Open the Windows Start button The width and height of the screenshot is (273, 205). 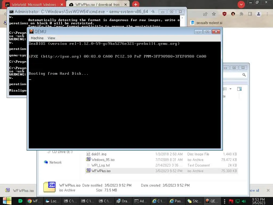coord(7,201)
